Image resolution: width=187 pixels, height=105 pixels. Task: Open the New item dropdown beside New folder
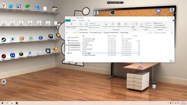[x=136, y=23]
